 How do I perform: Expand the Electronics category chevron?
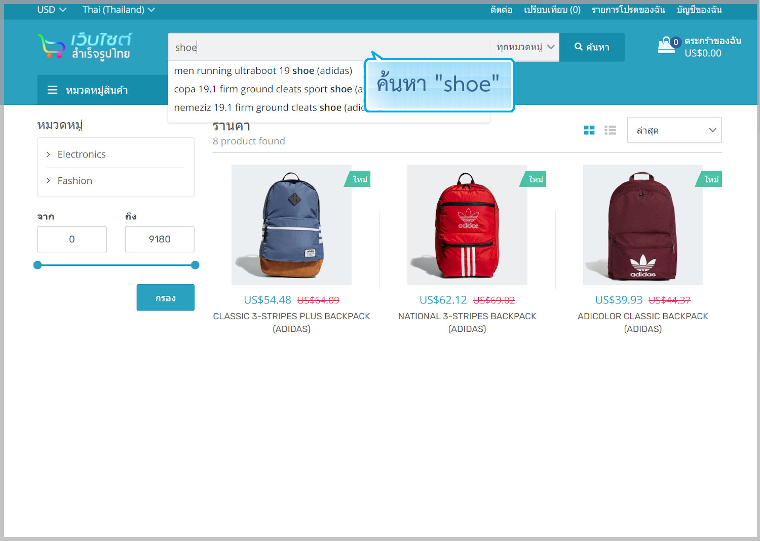tap(48, 154)
